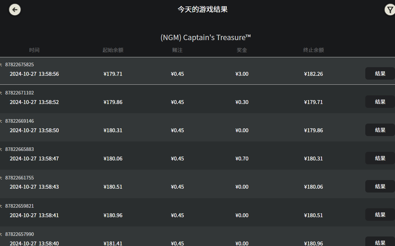Click the ¥3.00 prize amount
395x246 pixels.
pos(242,74)
